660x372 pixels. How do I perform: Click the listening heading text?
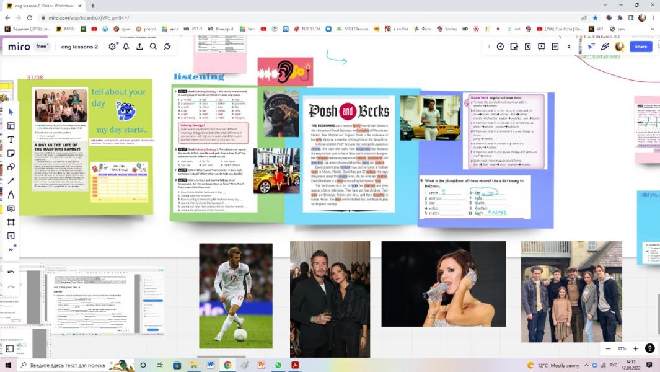199,76
